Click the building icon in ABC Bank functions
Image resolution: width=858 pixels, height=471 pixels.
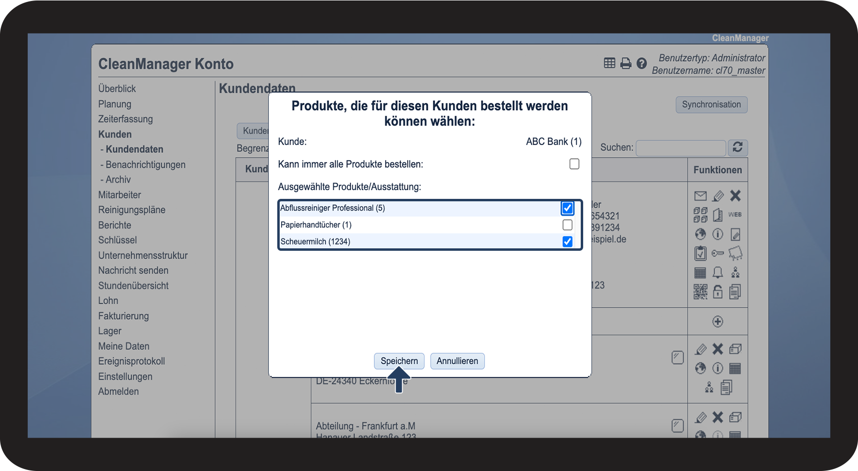pyautogui.click(x=718, y=215)
